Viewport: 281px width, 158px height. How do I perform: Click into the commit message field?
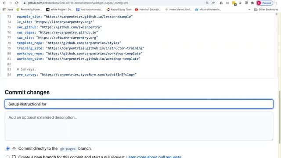click(139, 104)
